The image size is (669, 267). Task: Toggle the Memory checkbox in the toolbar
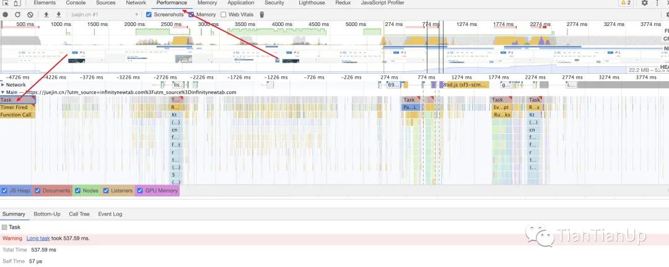tap(191, 14)
